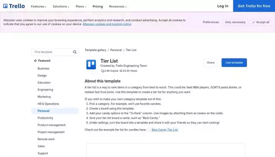275x157 pixels.
Task: Click the Trello logo in header
Action: pos(14,6)
